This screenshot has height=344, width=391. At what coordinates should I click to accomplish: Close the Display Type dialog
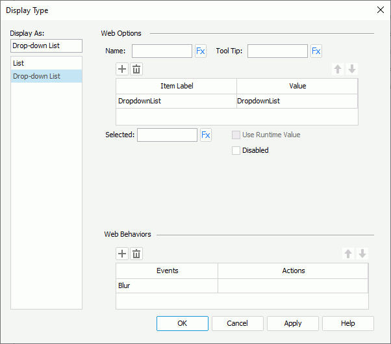click(380, 10)
